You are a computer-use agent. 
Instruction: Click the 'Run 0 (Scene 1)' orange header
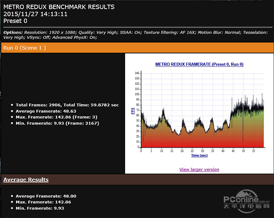(x=137, y=48)
